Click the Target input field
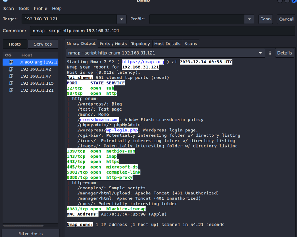 [69, 19]
